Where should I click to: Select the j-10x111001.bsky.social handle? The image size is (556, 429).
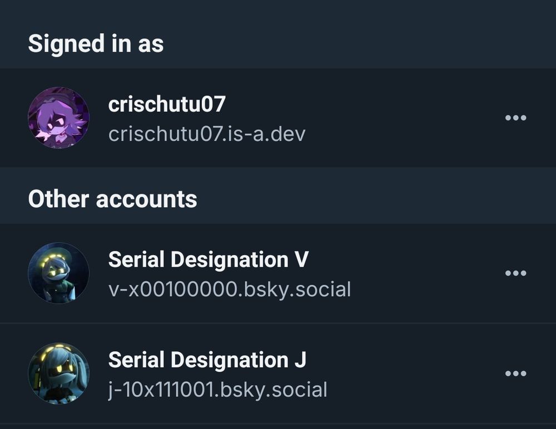[x=217, y=390]
